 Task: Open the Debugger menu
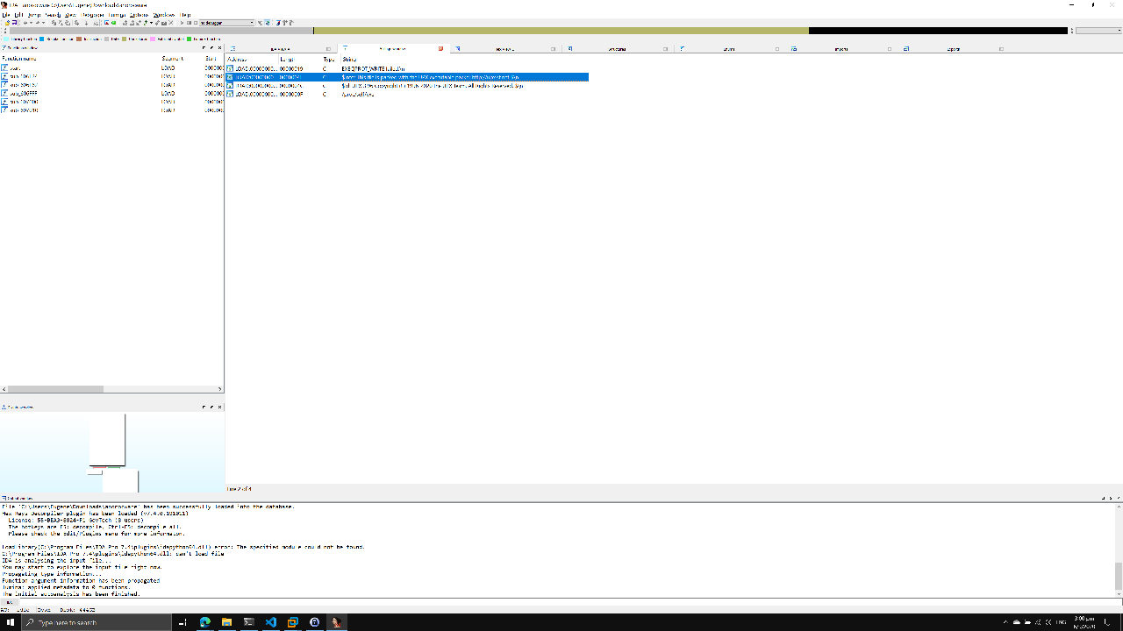(x=92, y=14)
